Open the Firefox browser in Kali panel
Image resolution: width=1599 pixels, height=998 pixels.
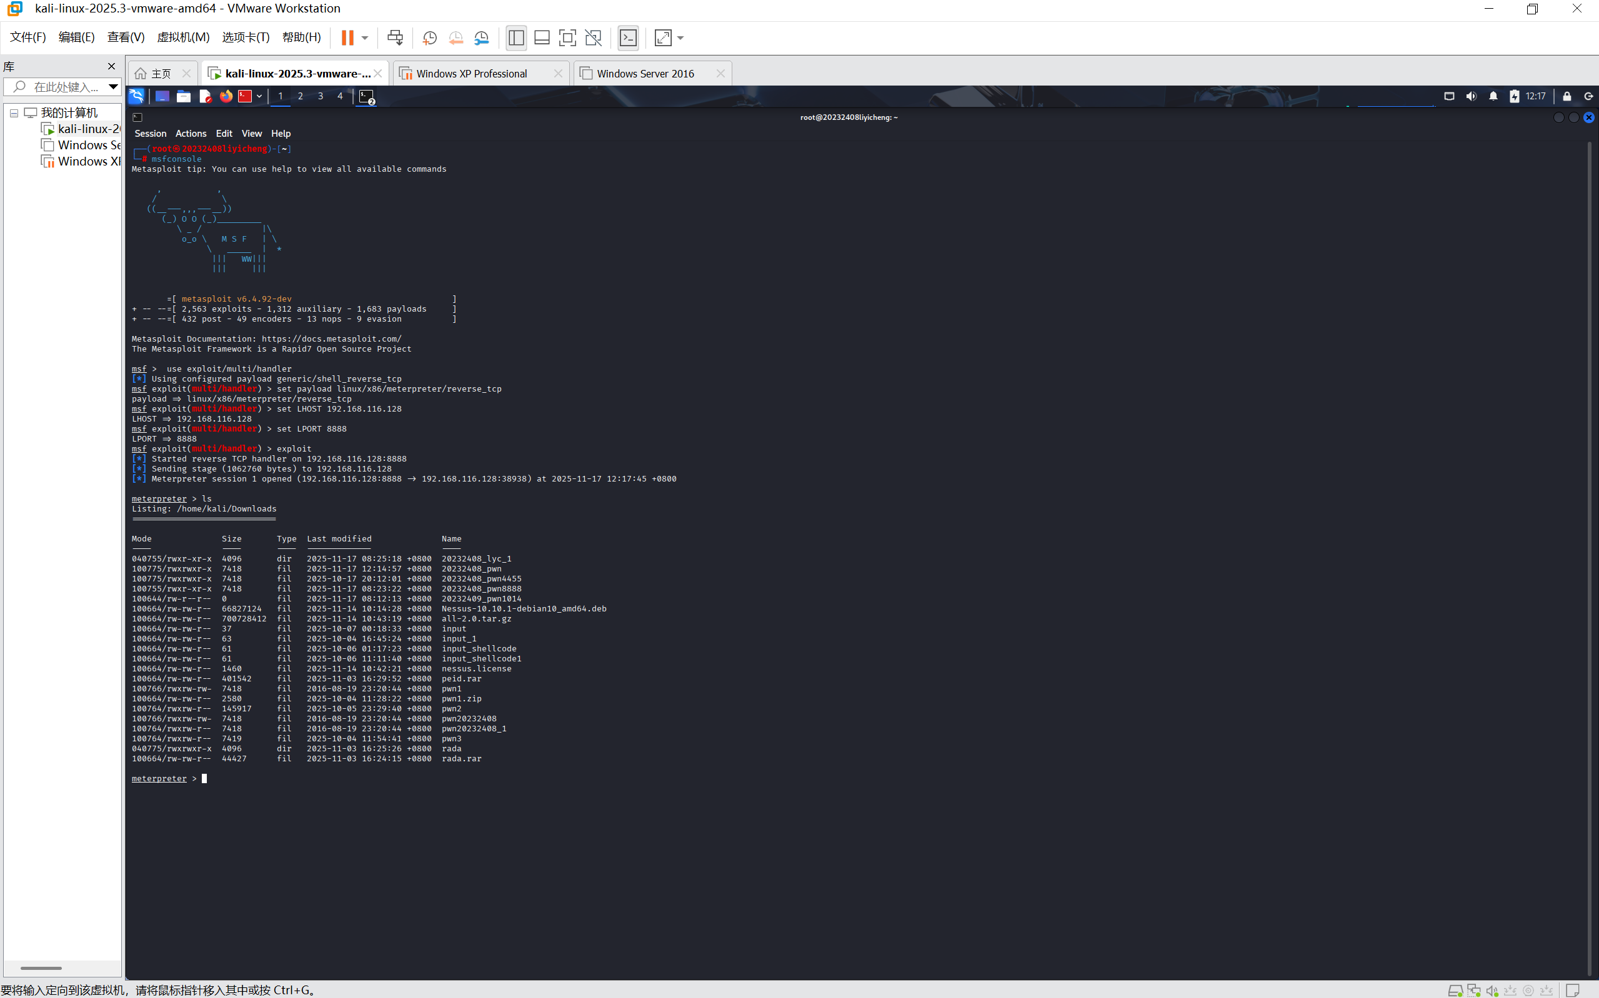(226, 96)
